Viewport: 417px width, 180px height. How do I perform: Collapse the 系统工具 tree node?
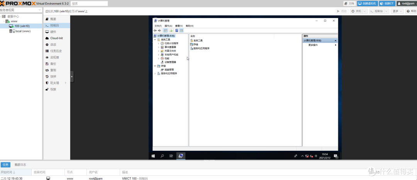point(155,40)
